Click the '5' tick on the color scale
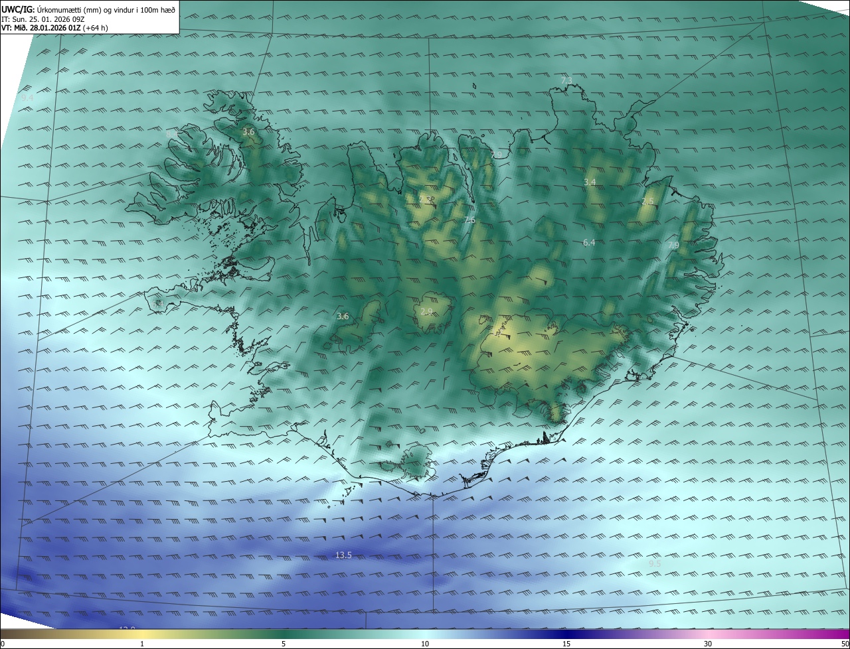 (284, 644)
